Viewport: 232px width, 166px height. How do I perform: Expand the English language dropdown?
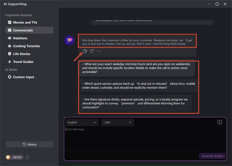point(82,122)
